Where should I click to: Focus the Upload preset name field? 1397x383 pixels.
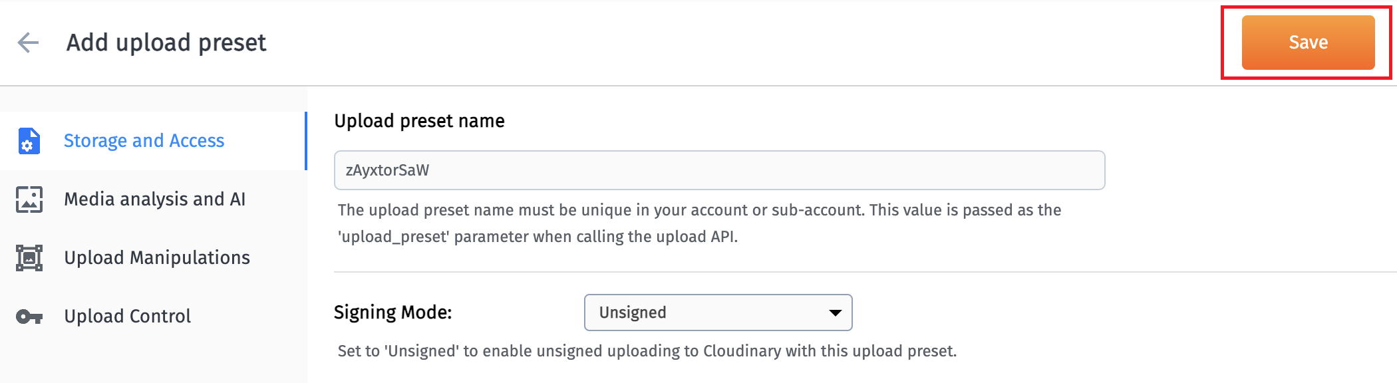(x=719, y=170)
